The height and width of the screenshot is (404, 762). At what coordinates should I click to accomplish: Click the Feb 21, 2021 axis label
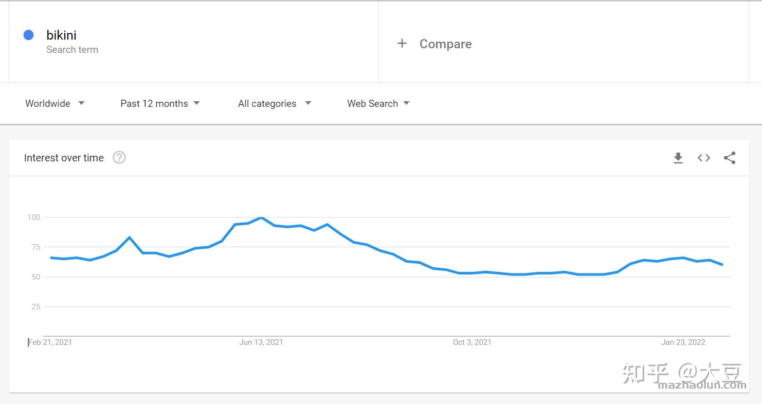pyautogui.click(x=50, y=342)
